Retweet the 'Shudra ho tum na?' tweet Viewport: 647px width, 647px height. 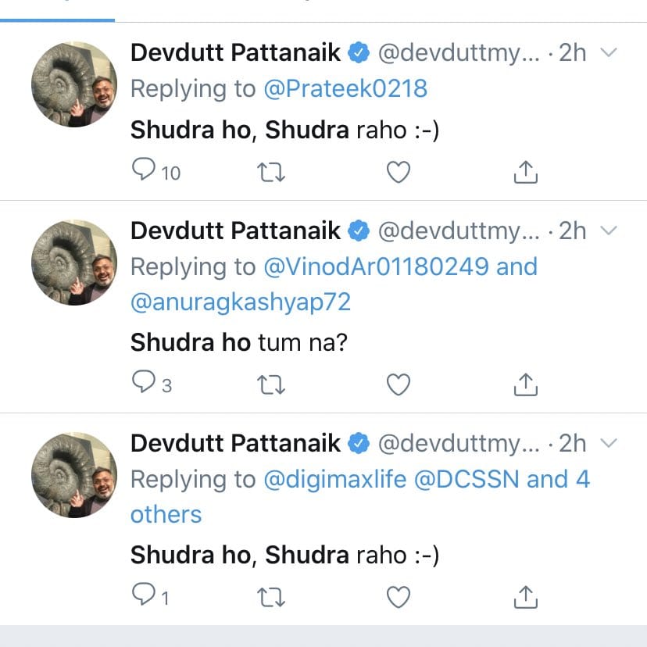pos(271,384)
